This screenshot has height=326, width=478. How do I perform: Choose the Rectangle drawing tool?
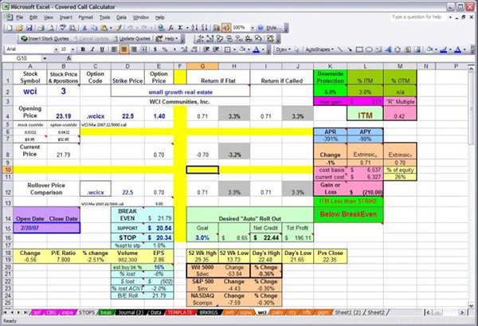[x=359, y=49]
